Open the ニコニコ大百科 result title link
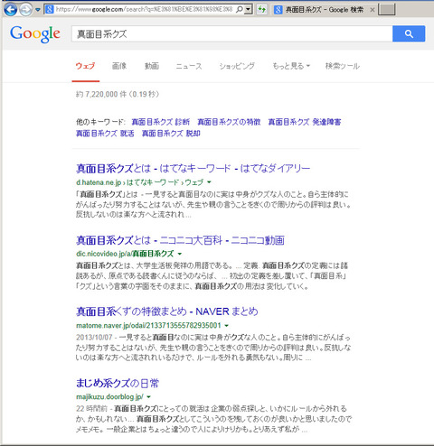434x446 pixels. [180, 240]
